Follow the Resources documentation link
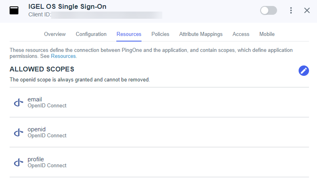This screenshot has height=188, width=317. coord(63,57)
